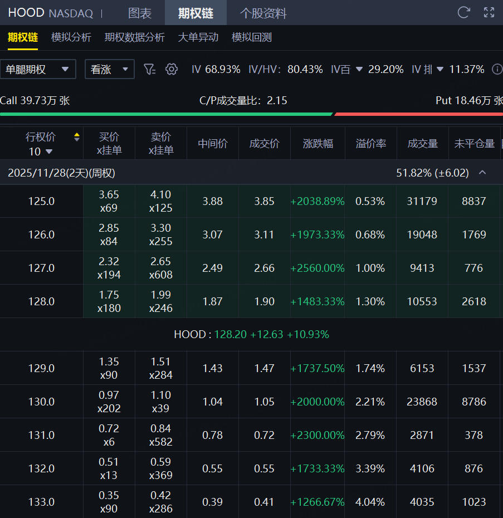
Task: Click the fullscreen expand icon
Action: (x=489, y=13)
